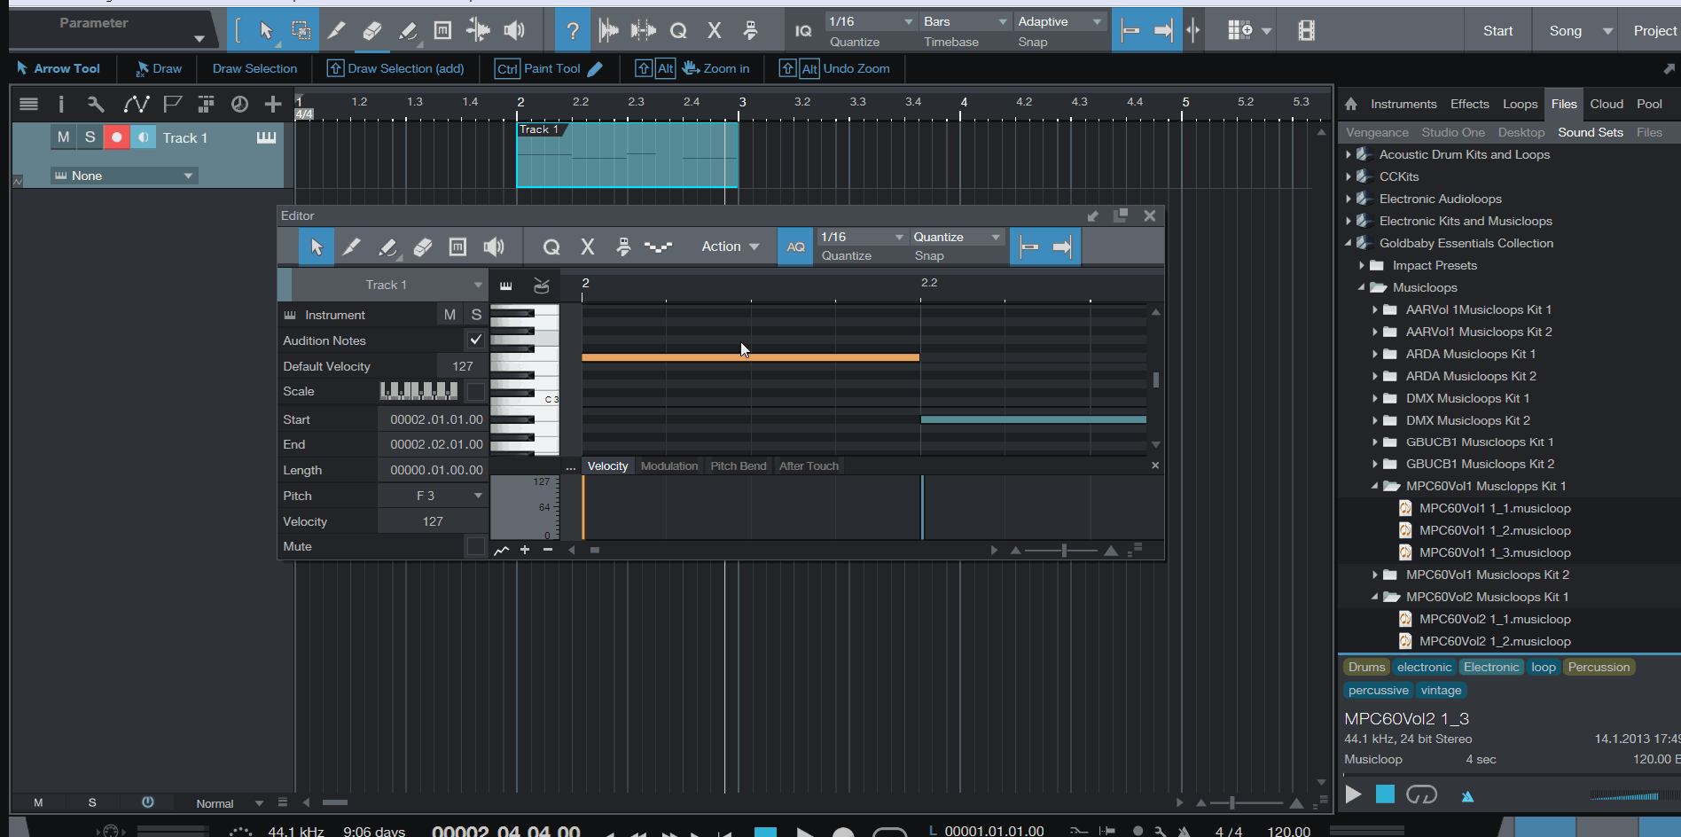Select the Eraser tool in the top toolbar

point(372,31)
